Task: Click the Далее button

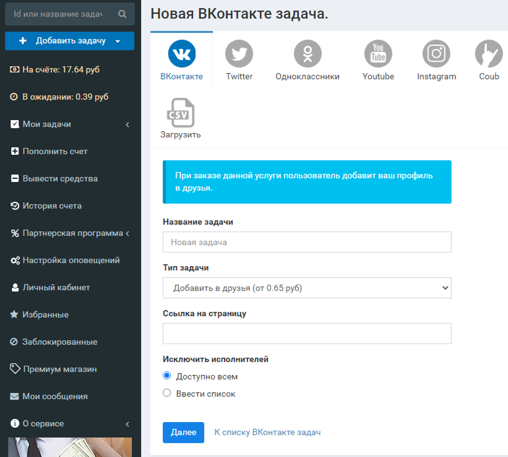Action: [x=183, y=432]
